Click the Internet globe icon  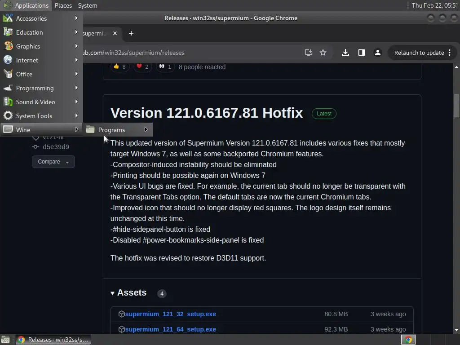tap(8, 60)
